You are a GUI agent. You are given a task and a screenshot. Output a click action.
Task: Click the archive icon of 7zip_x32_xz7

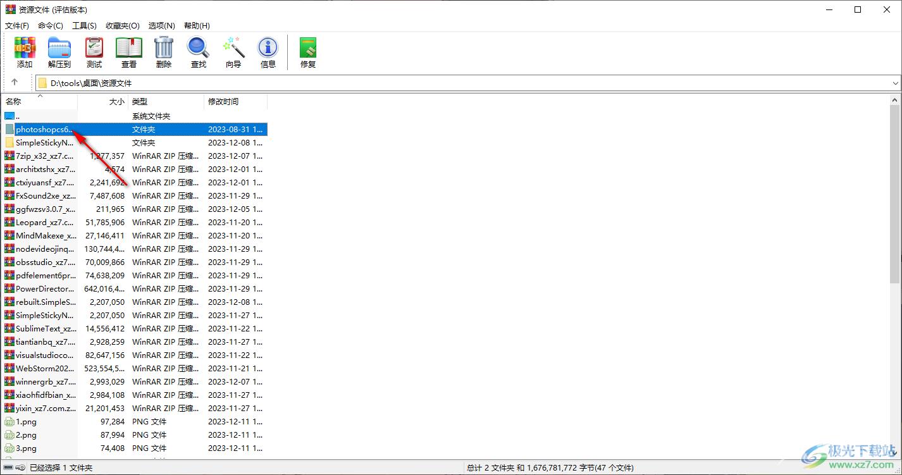[9, 156]
